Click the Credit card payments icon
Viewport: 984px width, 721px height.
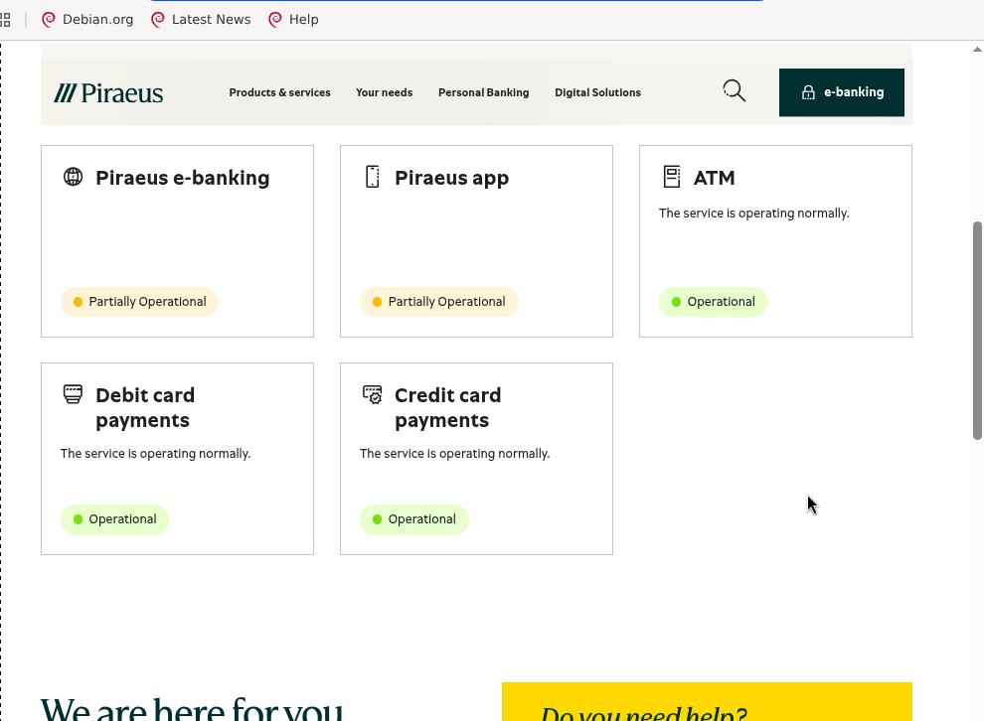click(x=372, y=394)
